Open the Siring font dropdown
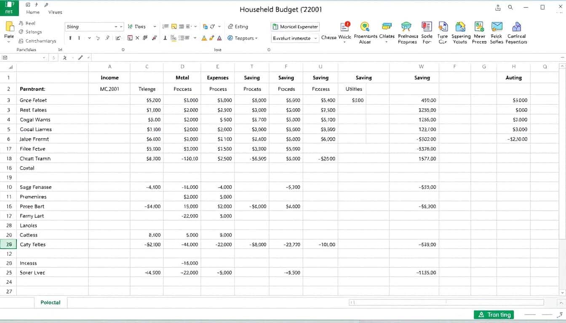 [94, 26]
